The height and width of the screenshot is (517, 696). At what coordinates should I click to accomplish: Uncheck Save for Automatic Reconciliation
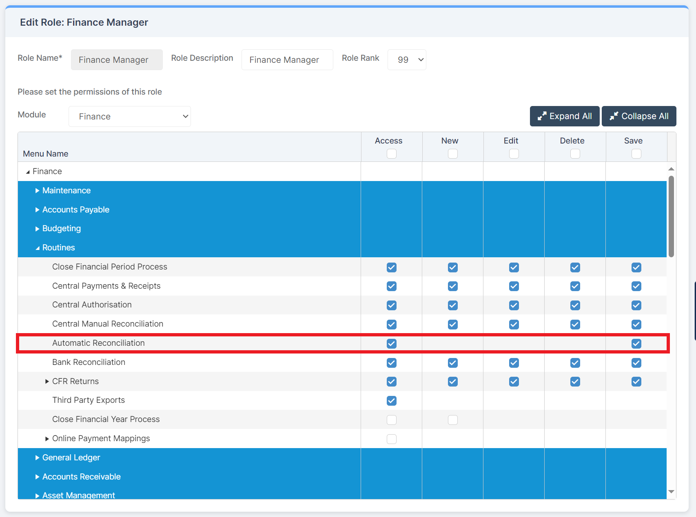point(636,344)
